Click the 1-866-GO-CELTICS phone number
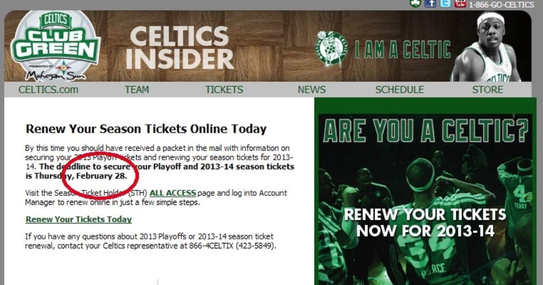543x285 pixels. [501, 5]
